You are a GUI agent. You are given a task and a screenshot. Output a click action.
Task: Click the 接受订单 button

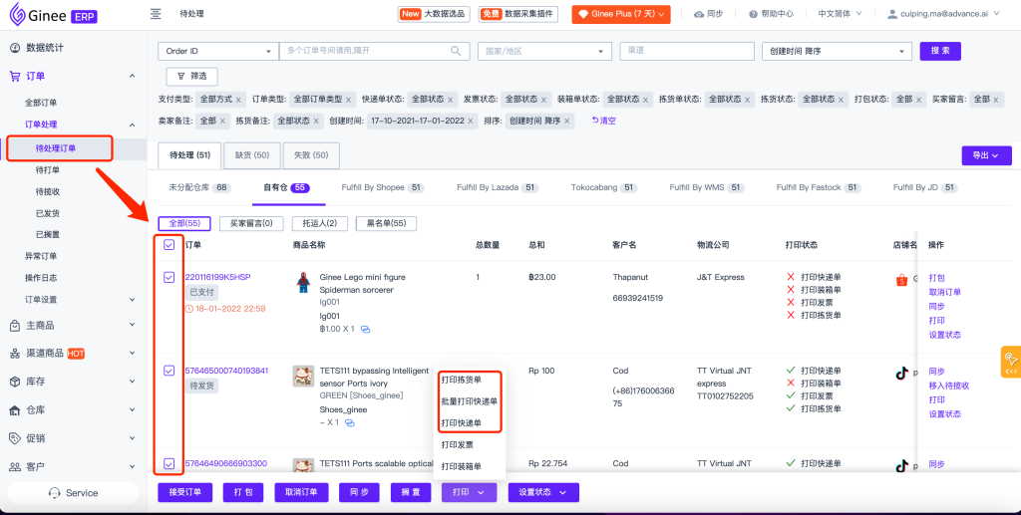click(184, 492)
